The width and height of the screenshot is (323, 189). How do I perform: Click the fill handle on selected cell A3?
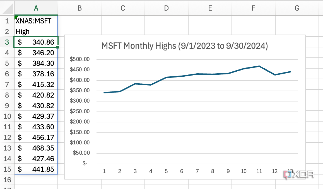point(57,47)
